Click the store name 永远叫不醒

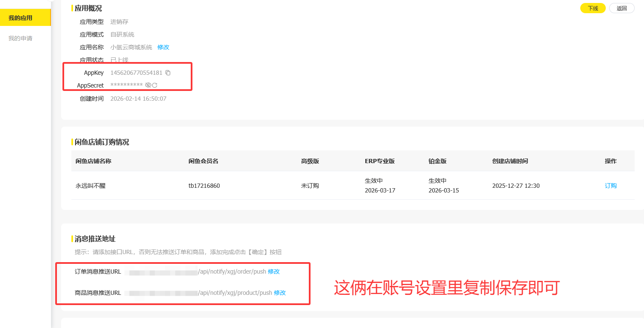point(91,185)
